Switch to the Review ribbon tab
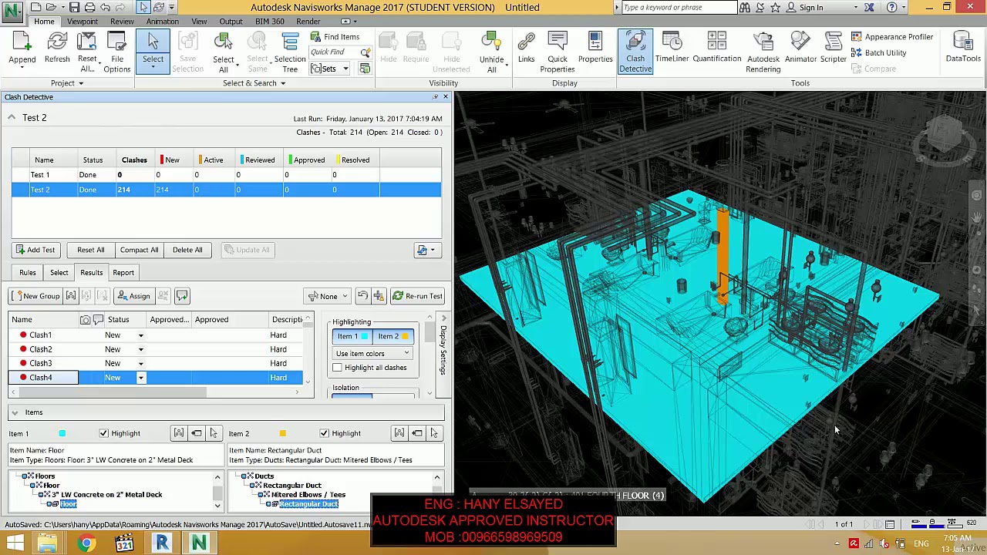The height and width of the screenshot is (555, 987). coord(122,22)
